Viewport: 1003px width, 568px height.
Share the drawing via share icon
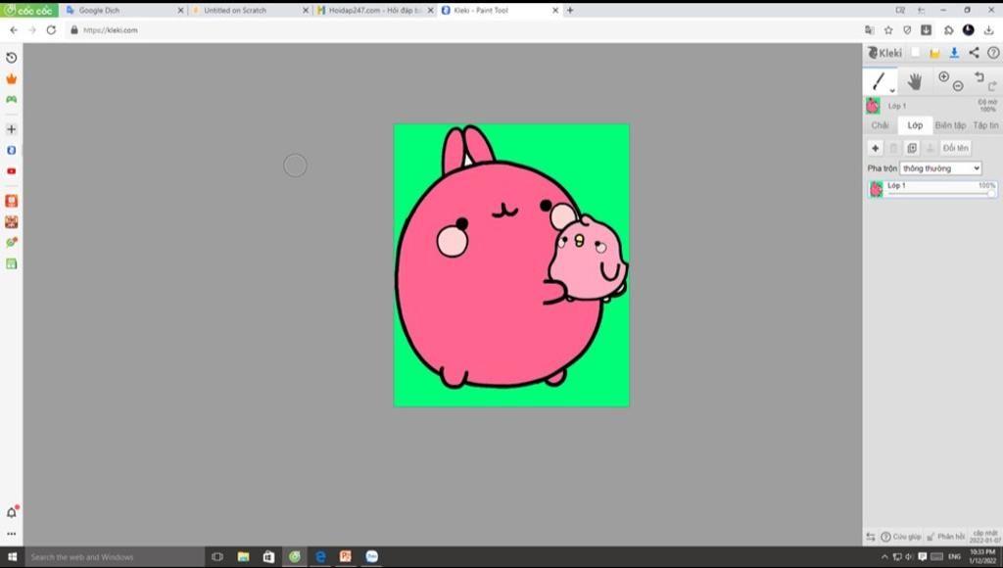tap(974, 53)
